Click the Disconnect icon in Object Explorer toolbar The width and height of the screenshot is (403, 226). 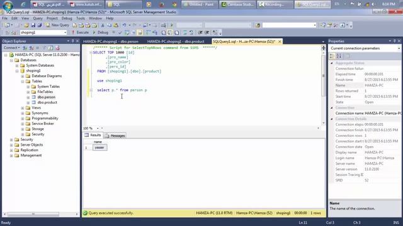(31, 48)
